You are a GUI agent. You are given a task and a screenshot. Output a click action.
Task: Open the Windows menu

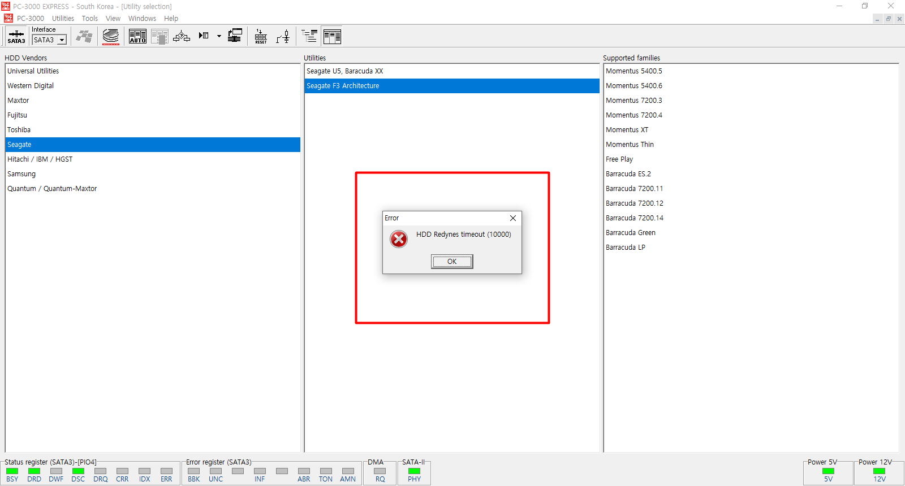[x=142, y=18]
